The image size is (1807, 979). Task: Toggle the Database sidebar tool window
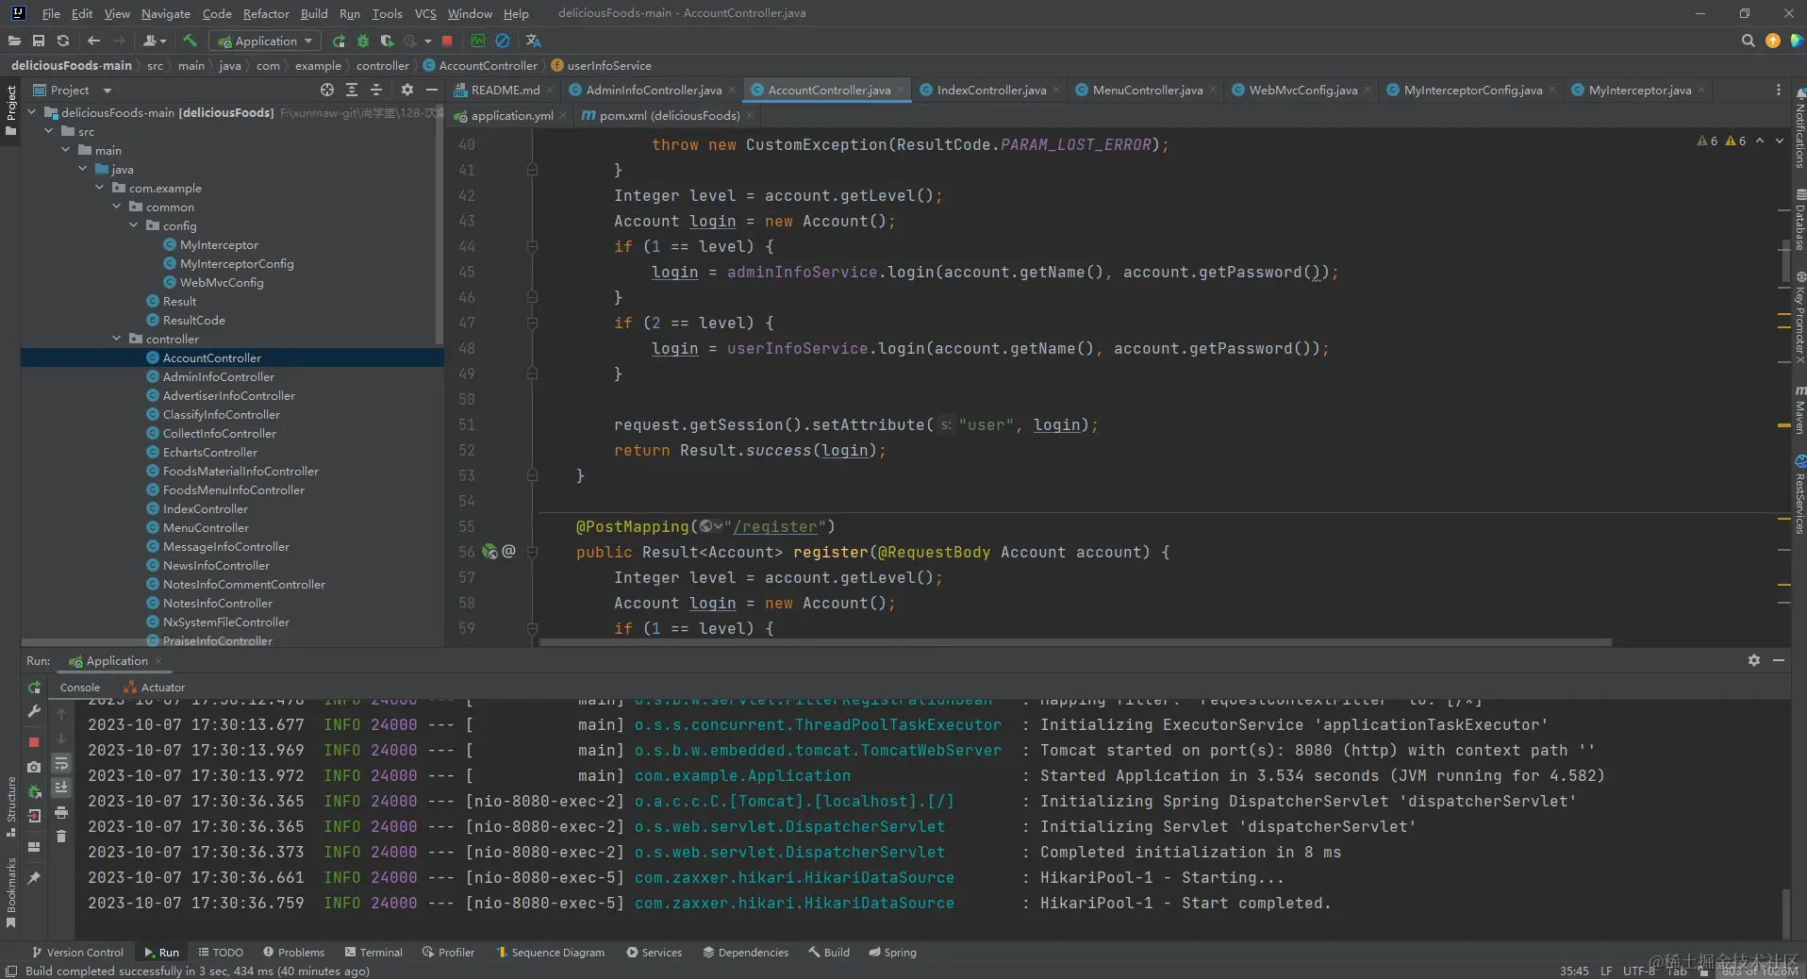tap(1799, 221)
